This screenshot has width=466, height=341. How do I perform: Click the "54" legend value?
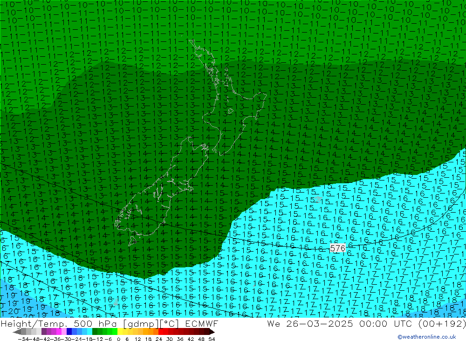pos(212,339)
